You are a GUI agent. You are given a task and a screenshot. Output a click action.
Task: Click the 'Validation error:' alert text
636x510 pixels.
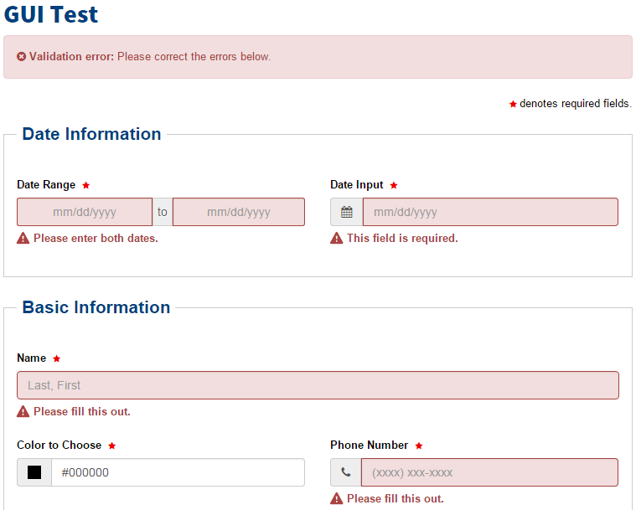[71, 57]
